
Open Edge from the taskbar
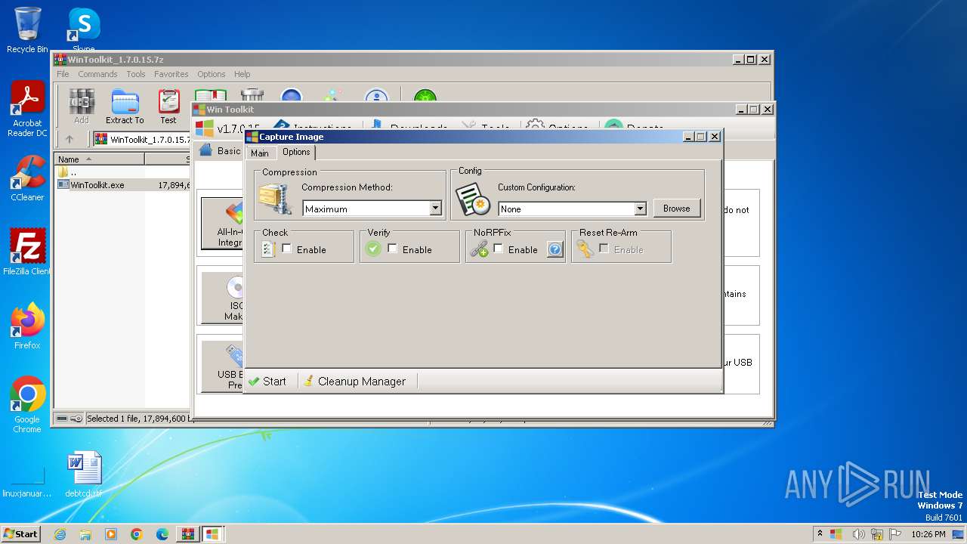[x=162, y=534]
